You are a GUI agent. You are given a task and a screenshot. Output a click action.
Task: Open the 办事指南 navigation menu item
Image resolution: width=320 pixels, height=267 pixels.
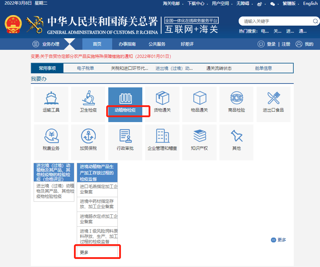point(127,44)
